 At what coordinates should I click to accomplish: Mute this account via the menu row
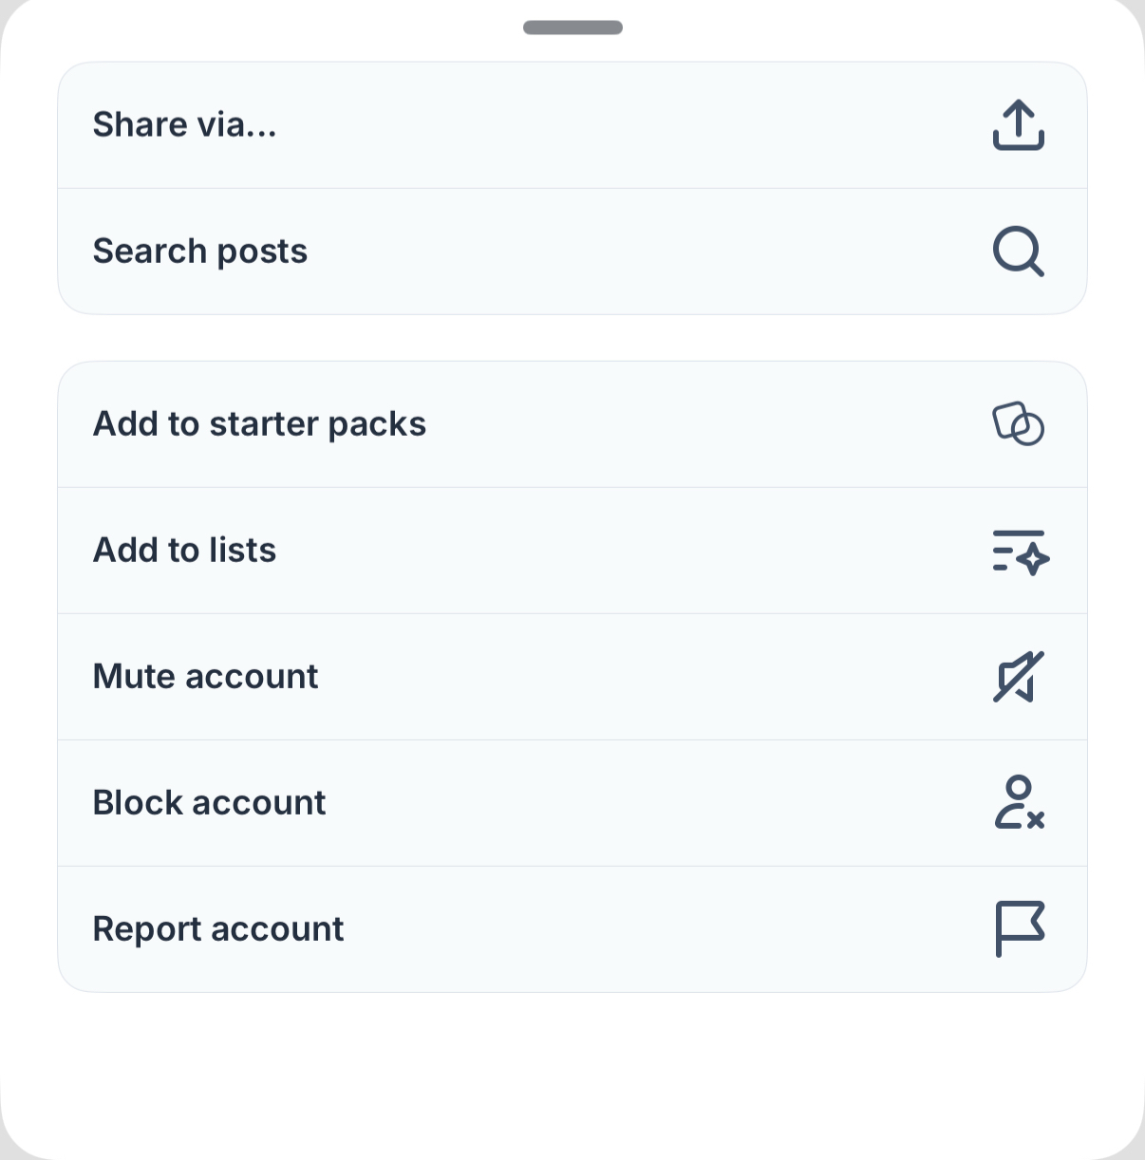pyautogui.click(x=572, y=677)
